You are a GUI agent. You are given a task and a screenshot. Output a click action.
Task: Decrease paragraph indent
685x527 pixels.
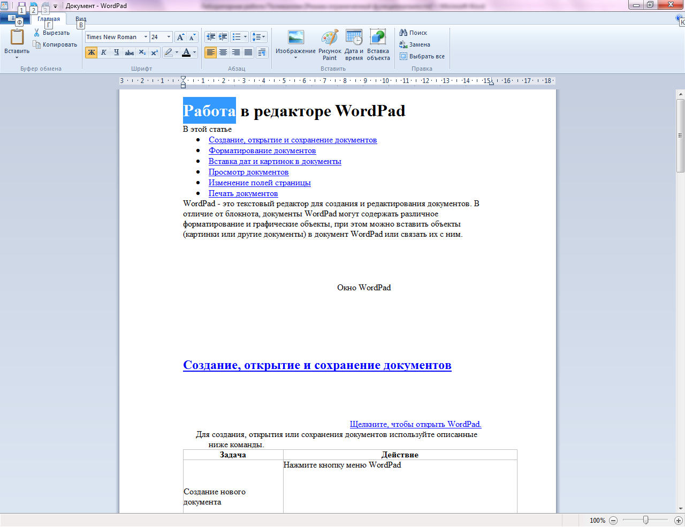click(211, 37)
